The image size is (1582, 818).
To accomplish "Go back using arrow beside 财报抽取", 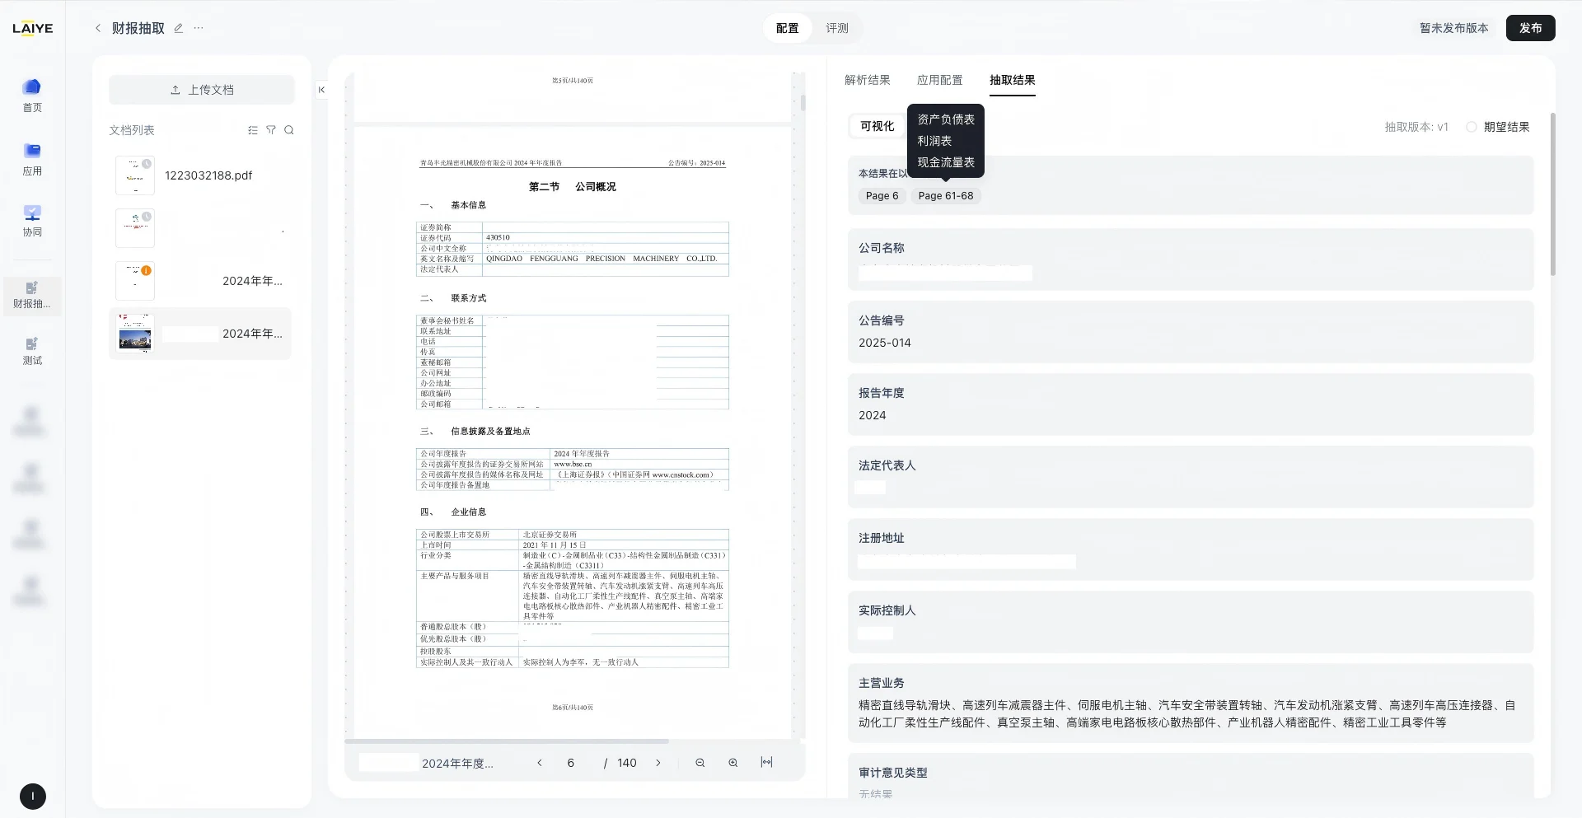I will 98,28.
